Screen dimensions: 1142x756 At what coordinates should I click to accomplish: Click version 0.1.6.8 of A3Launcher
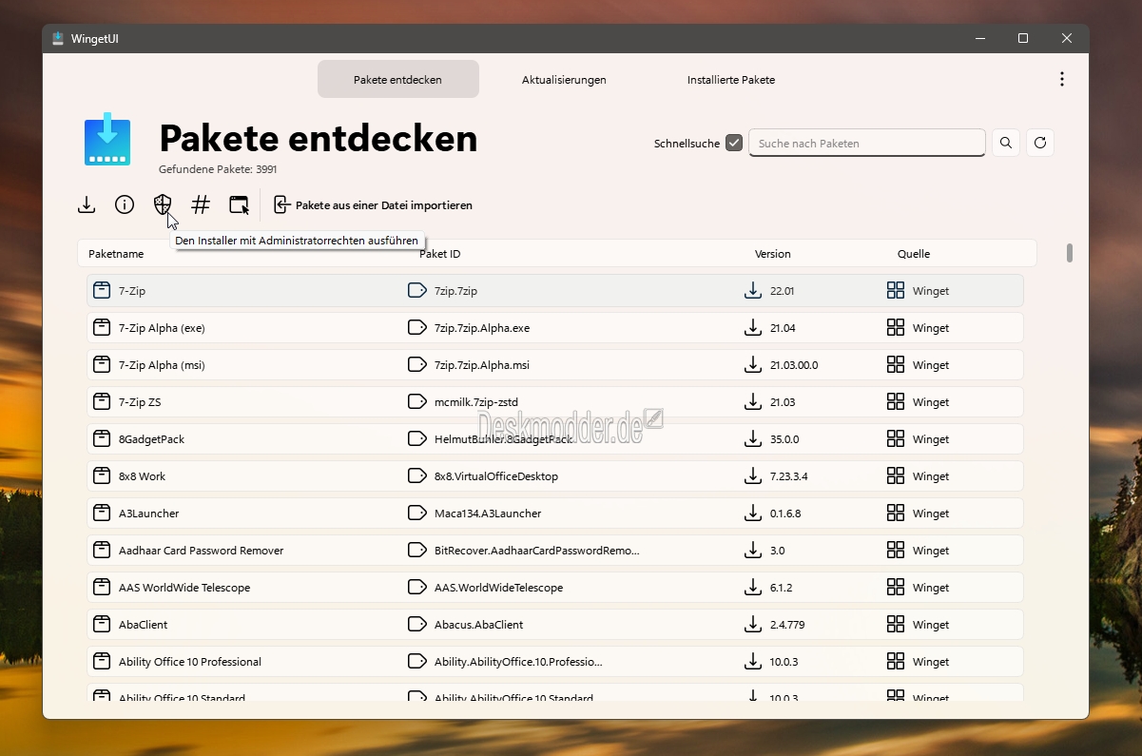click(785, 514)
